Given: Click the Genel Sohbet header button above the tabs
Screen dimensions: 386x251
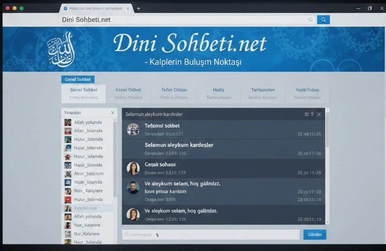Looking at the screenshot, I should pyautogui.click(x=78, y=79).
